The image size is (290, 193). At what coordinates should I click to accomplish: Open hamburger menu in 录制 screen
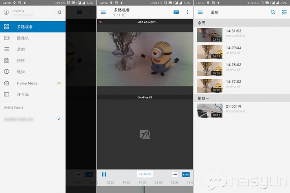(x=200, y=12)
